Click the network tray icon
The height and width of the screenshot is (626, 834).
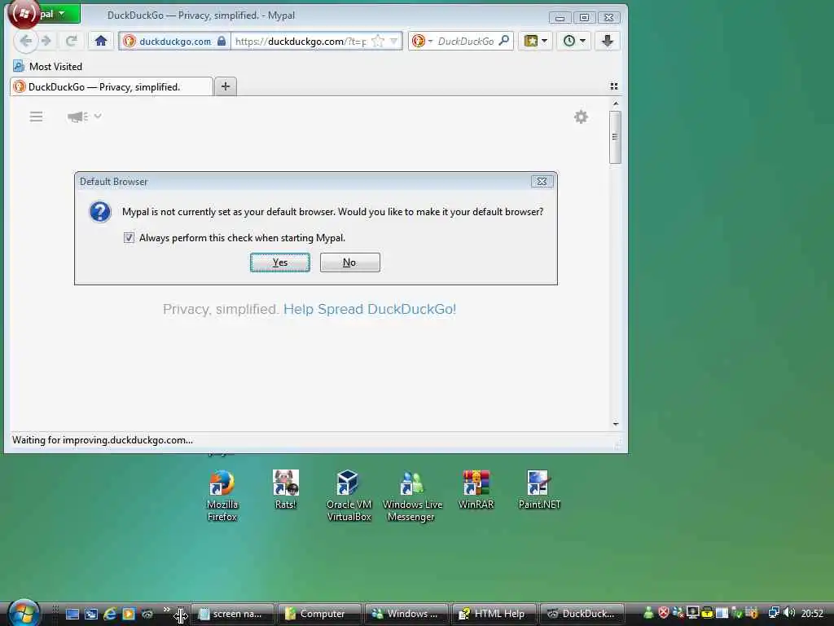pos(774,613)
